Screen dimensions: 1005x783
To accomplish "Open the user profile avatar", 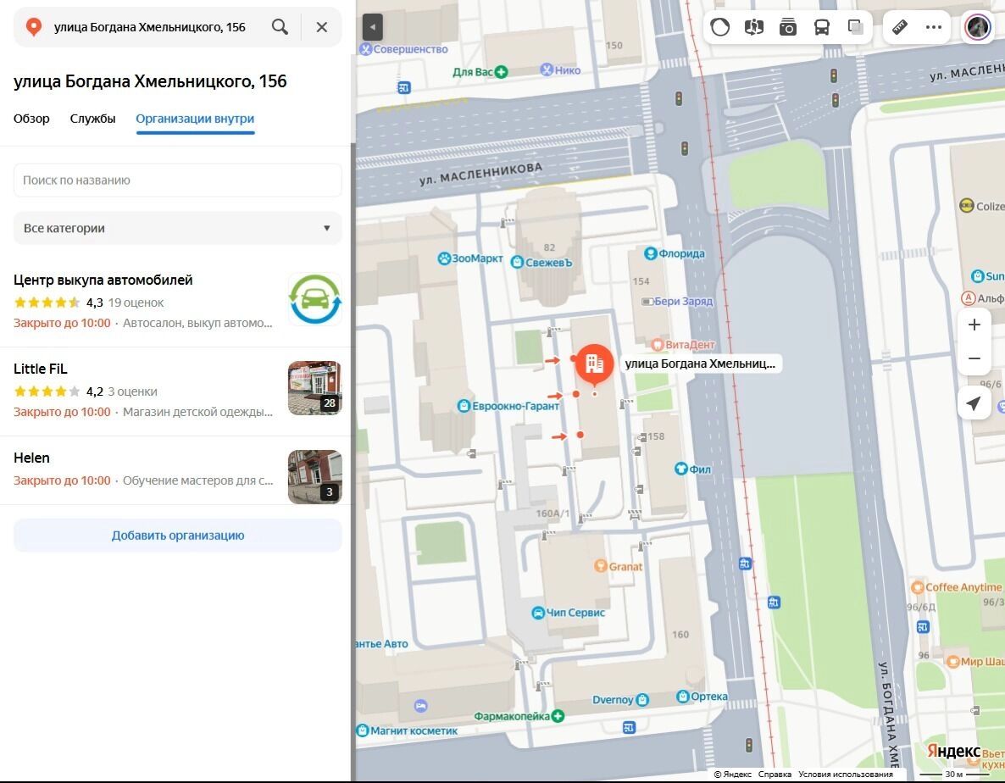I will pyautogui.click(x=977, y=27).
